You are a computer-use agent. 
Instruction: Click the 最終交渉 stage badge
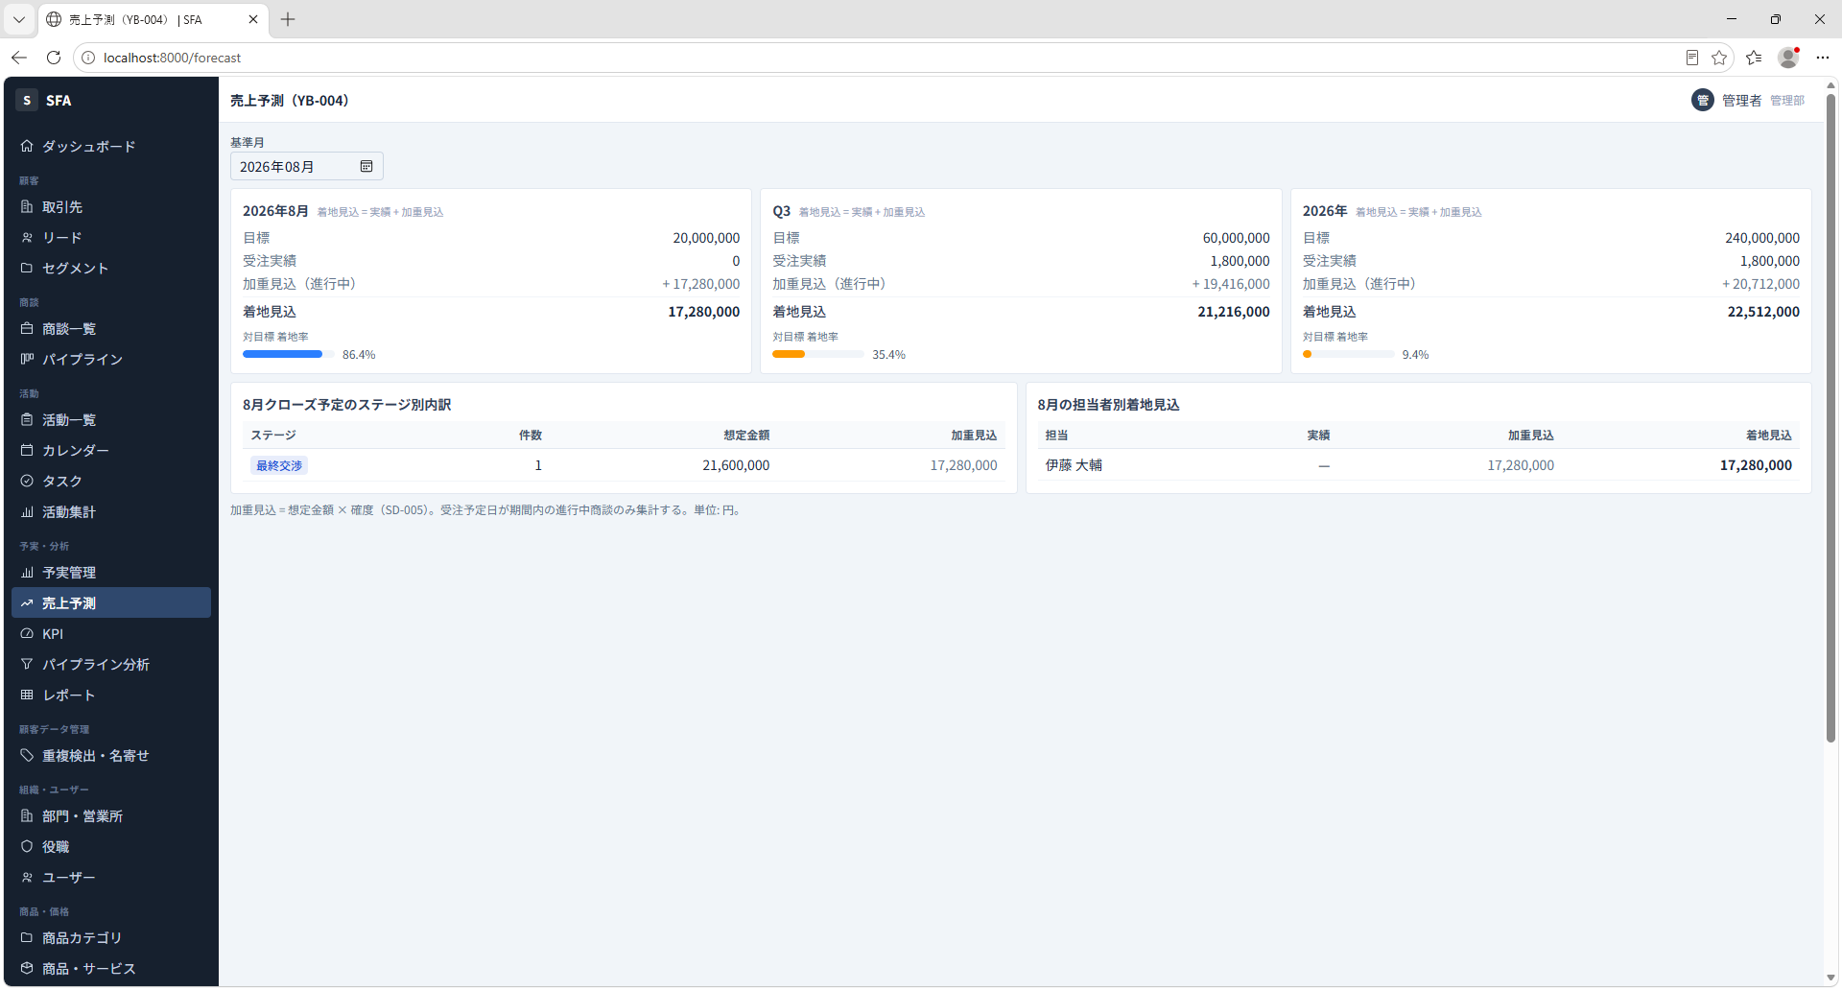click(279, 465)
